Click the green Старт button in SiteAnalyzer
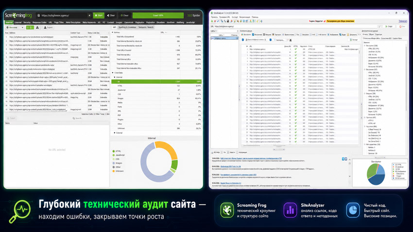Image resolution: width=413 pixels, height=232 pixels. 389,26
